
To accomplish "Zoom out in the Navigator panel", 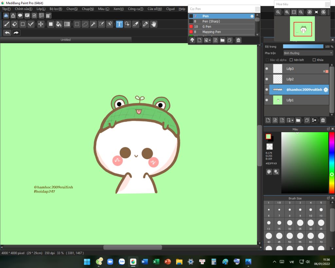I will [301, 12].
